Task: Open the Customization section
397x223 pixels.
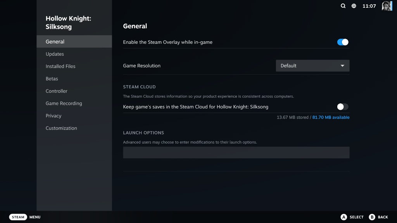Action: 61,128
